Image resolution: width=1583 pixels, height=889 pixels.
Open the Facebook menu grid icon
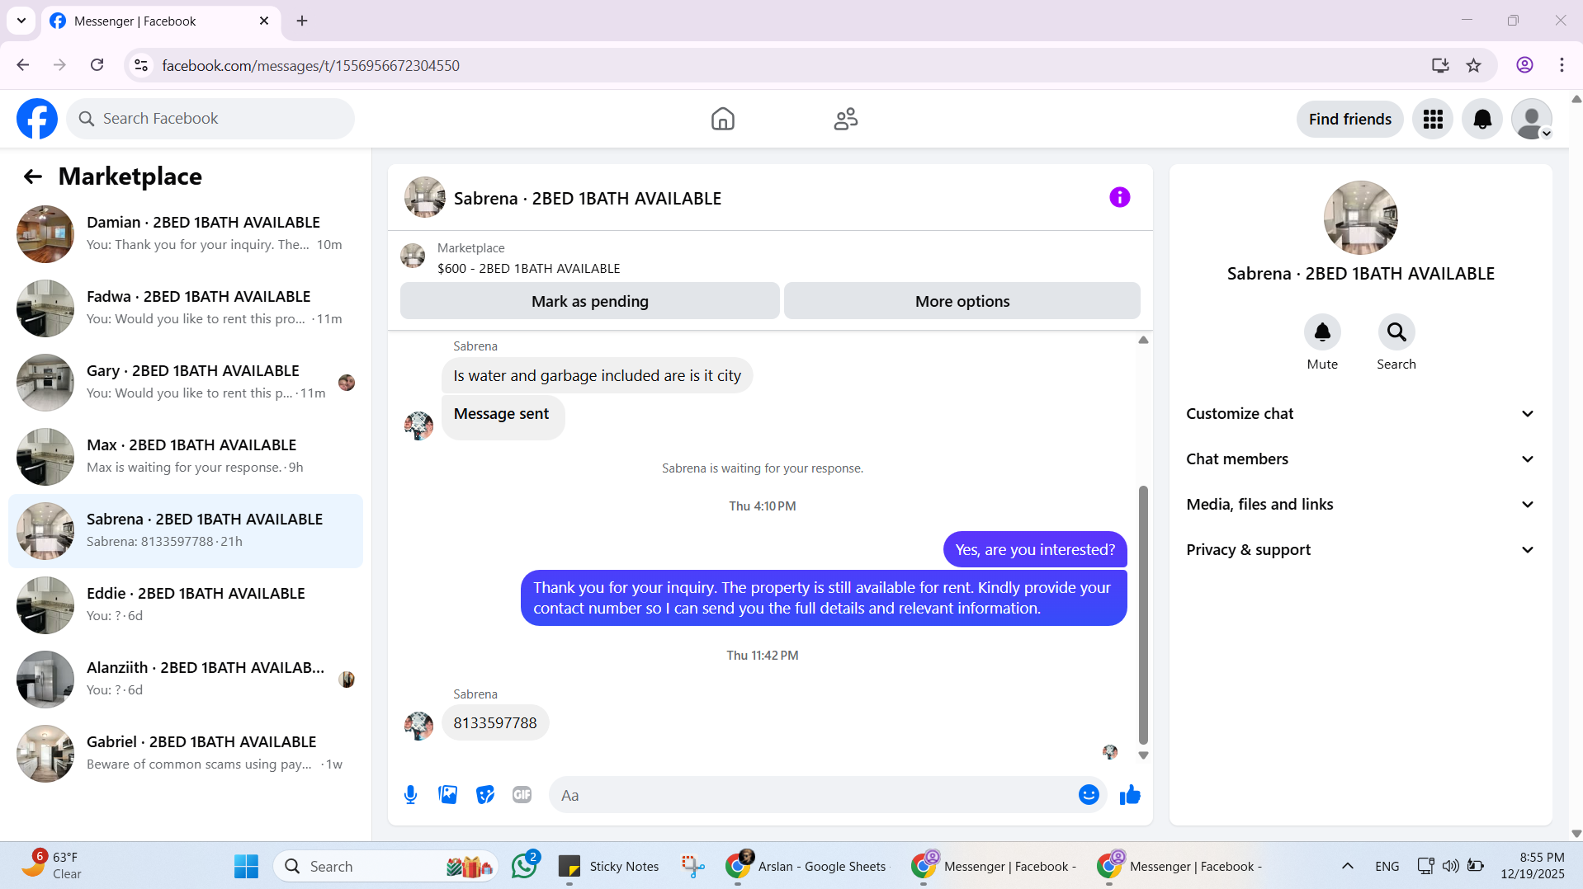tap(1433, 120)
